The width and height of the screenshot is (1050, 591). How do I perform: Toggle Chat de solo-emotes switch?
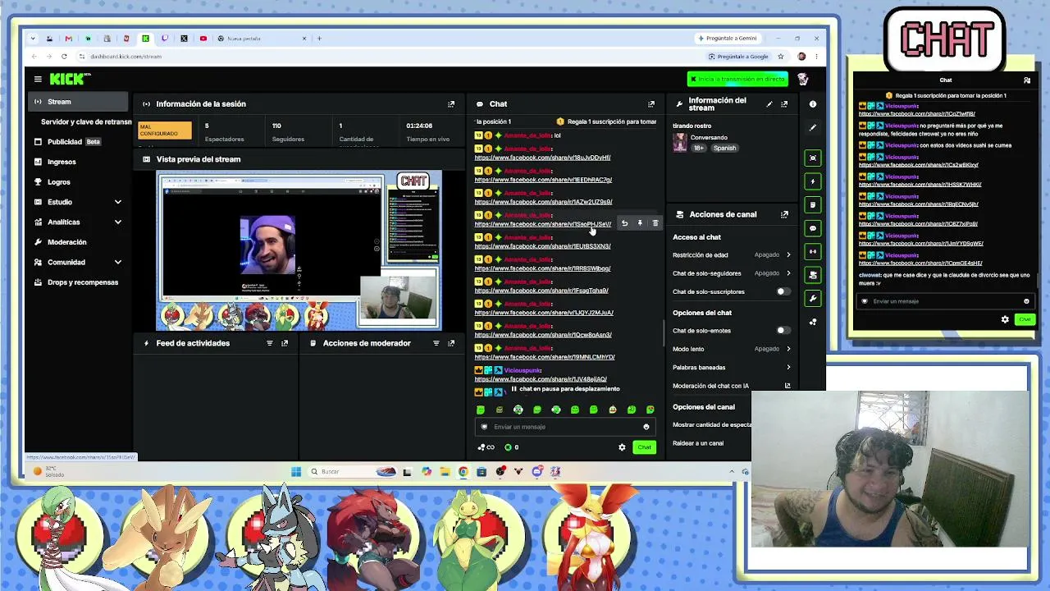tap(783, 331)
